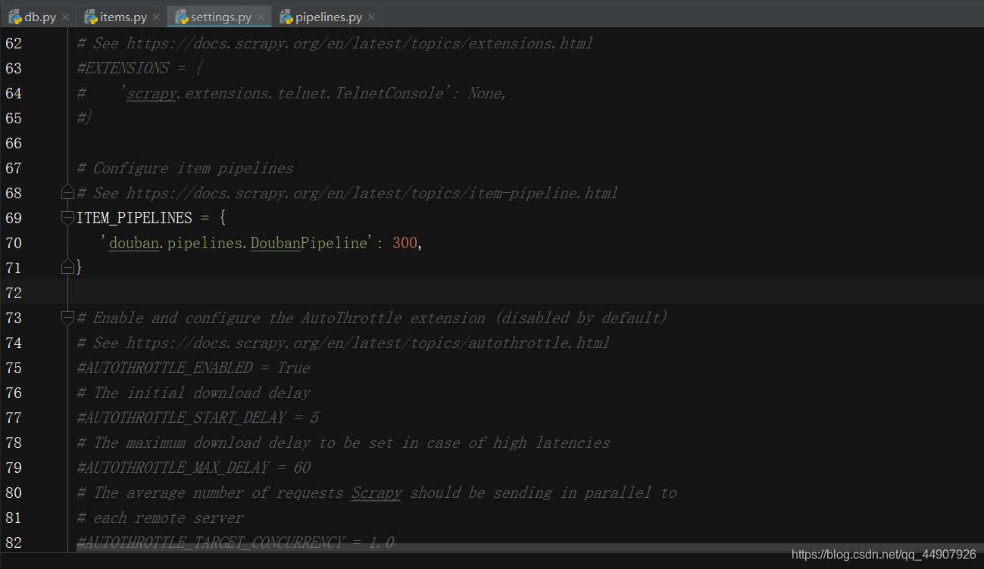
Task: Click '# each remote server' comment
Action: 161,518
